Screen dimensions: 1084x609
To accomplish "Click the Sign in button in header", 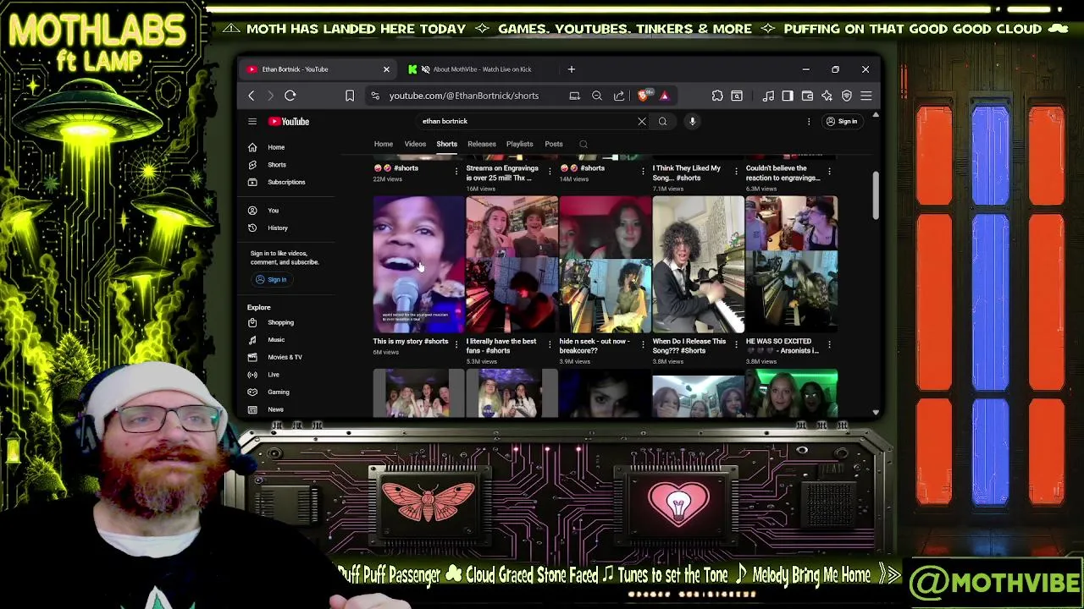I will (x=842, y=121).
